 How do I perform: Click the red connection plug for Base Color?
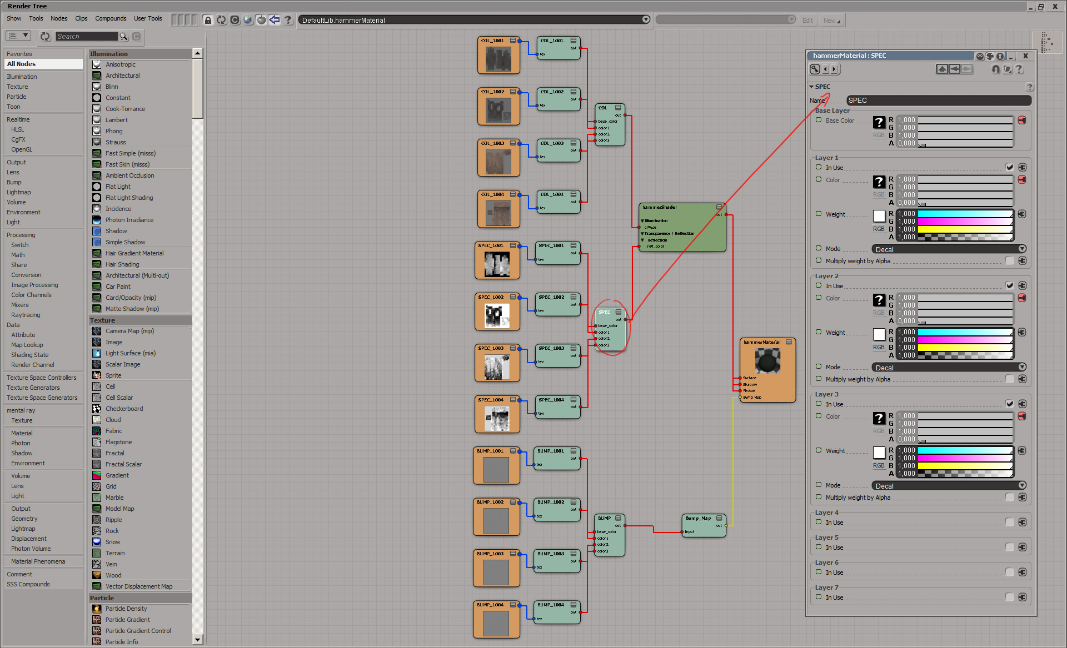tap(1022, 120)
